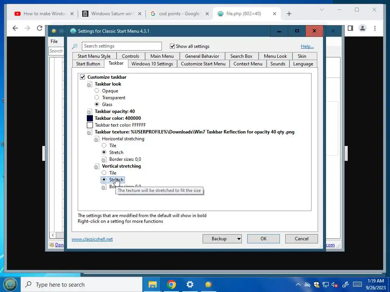This screenshot has height=292, width=390.
Task: Click the gear icon beside Taskbar look
Action: tap(90, 84)
